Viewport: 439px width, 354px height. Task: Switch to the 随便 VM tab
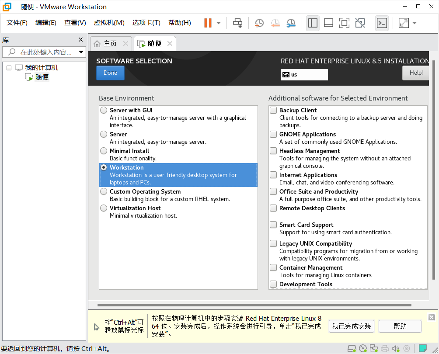point(154,44)
